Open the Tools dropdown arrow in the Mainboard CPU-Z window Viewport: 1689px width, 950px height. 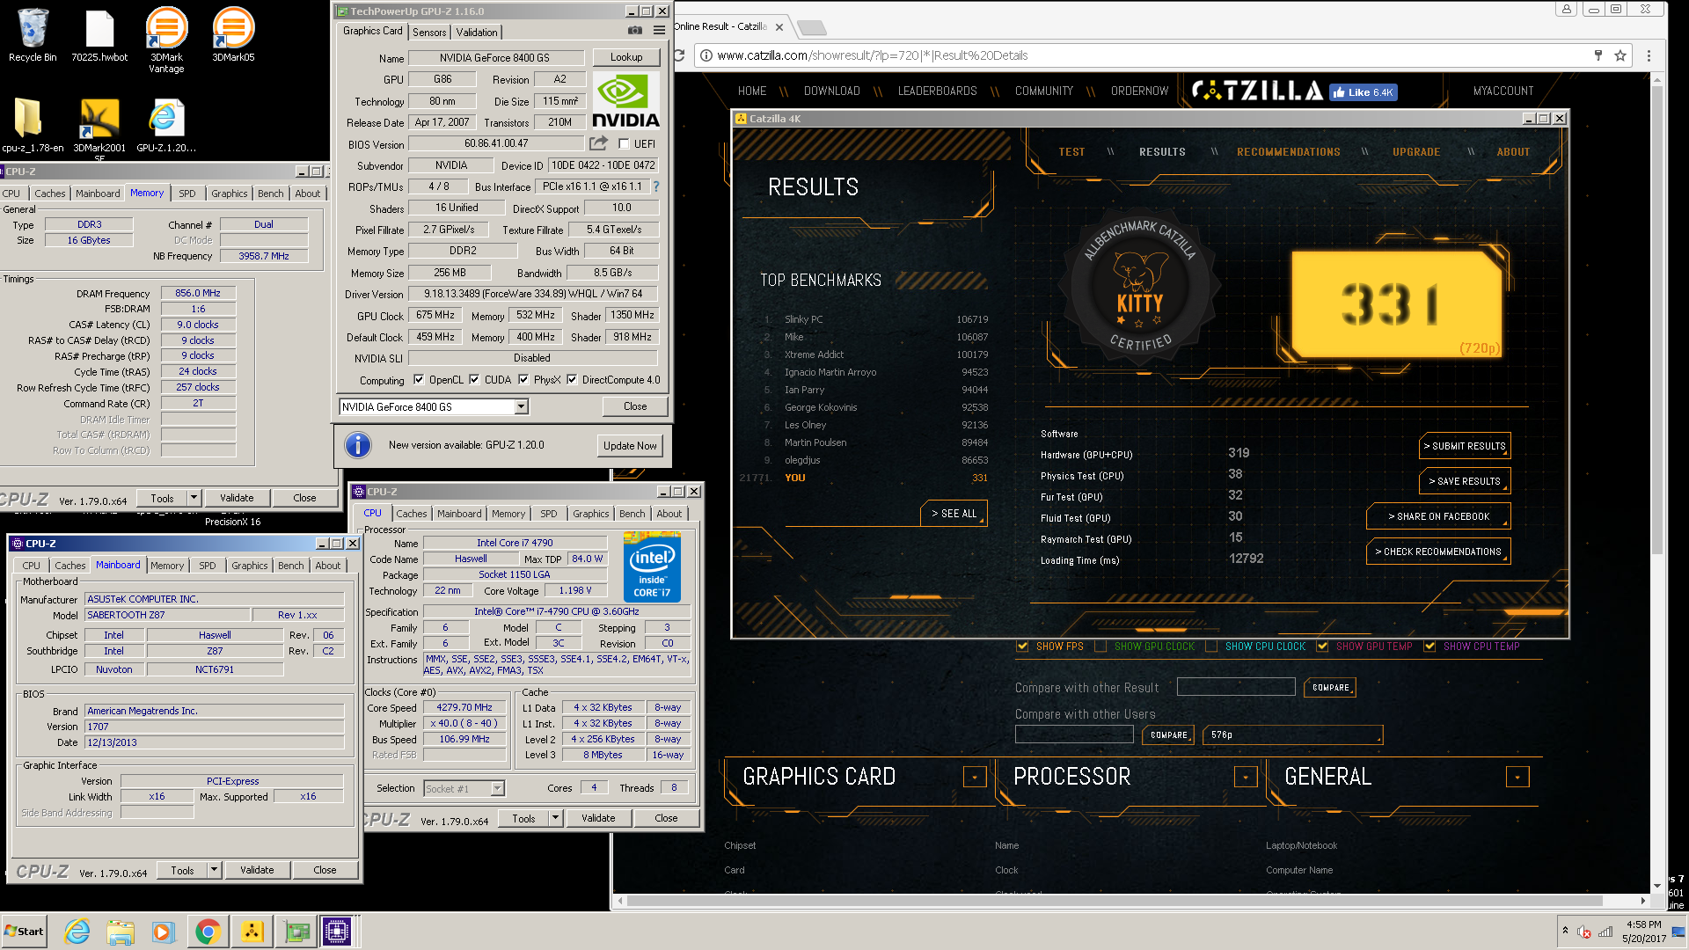(214, 870)
